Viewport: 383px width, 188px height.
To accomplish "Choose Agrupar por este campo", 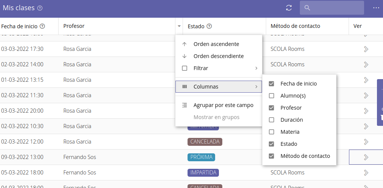I will [223, 105].
